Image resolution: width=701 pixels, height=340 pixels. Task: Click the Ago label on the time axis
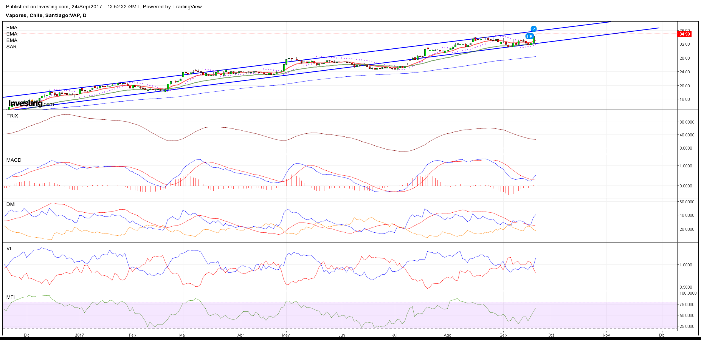pos(448,335)
